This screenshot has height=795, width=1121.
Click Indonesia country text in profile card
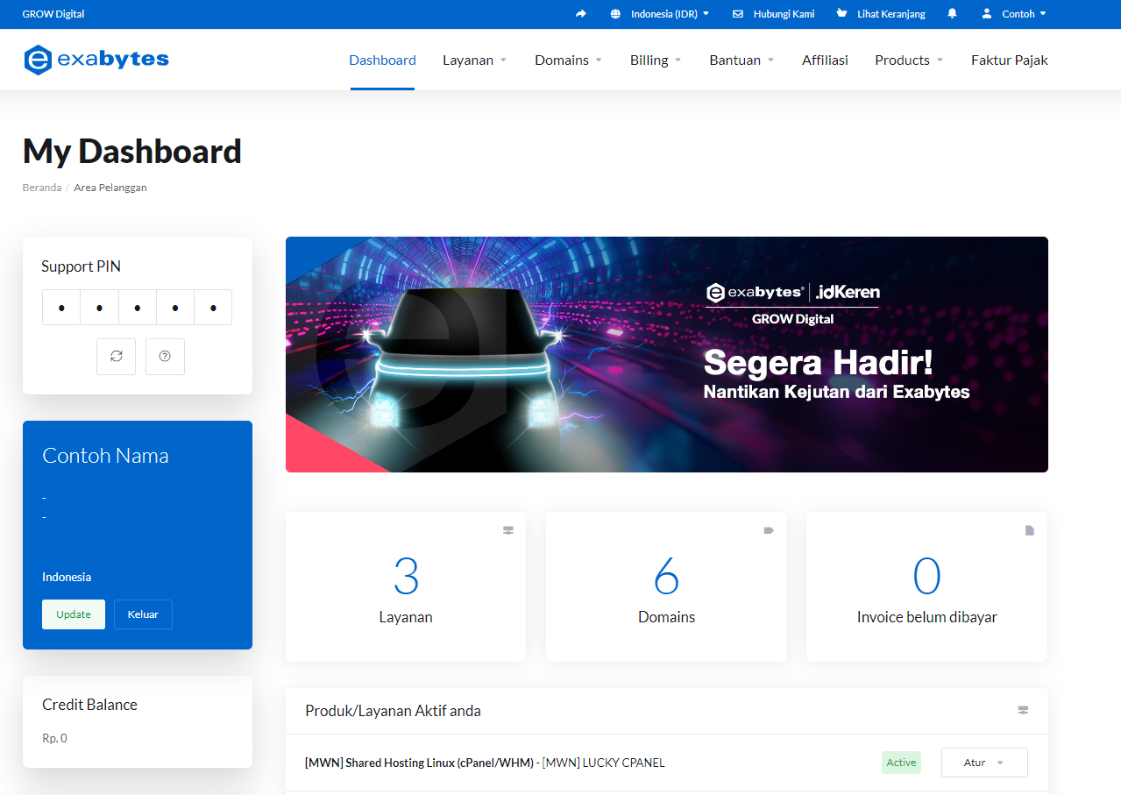pos(67,577)
